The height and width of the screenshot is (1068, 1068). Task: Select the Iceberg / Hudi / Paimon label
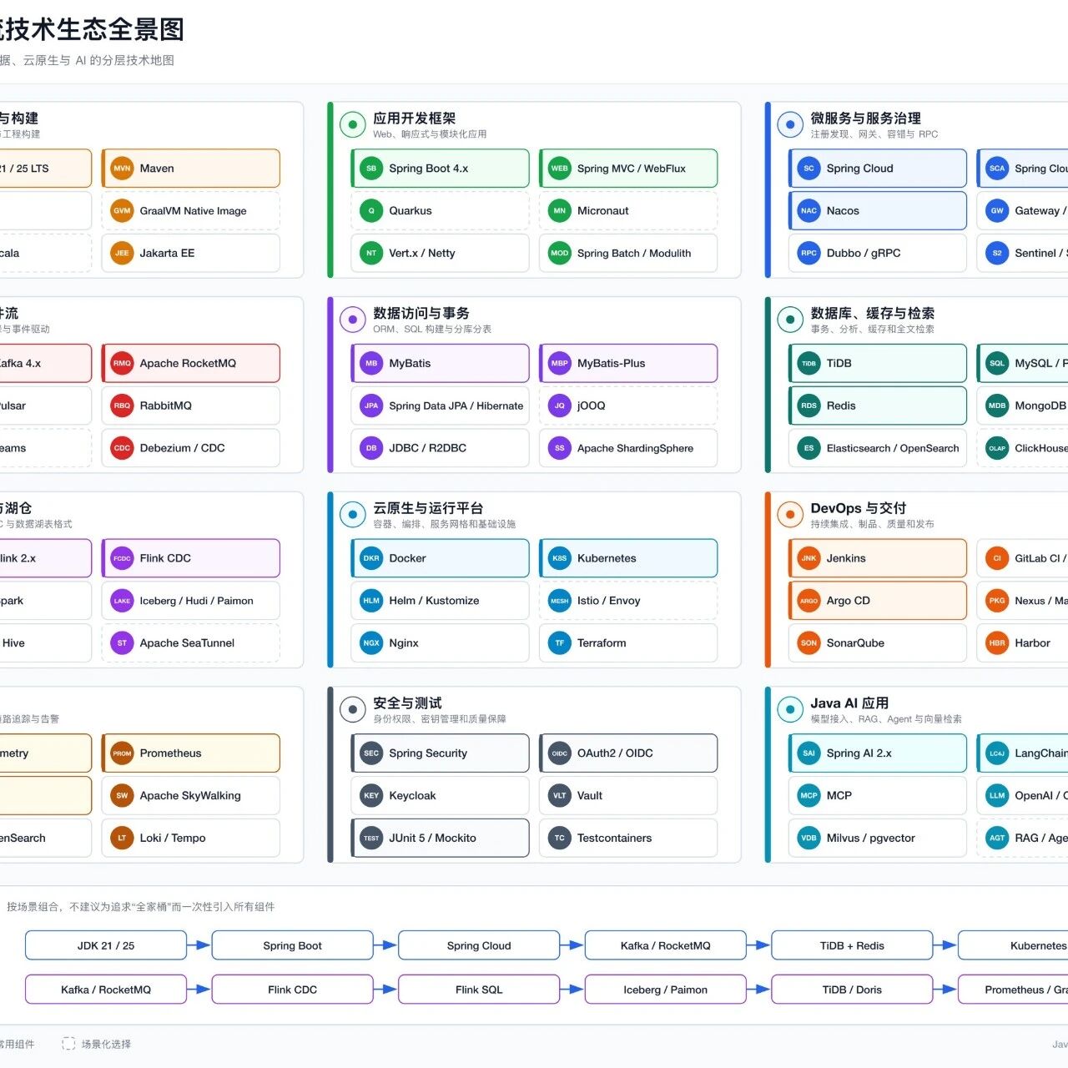[196, 601]
